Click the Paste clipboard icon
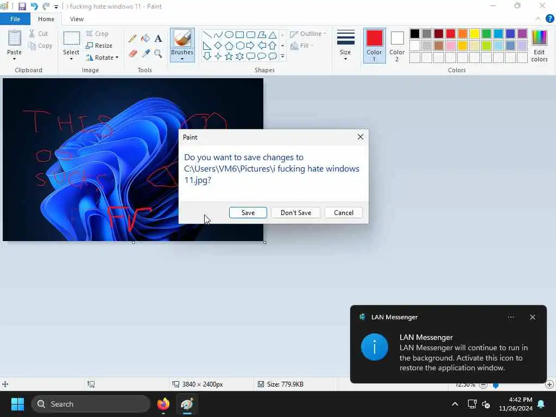This screenshot has height=417, width=556. [x=15, y=38]
